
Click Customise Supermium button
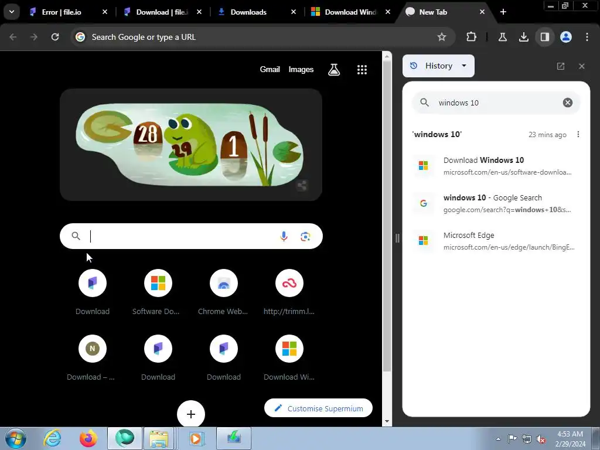coord(318,408)
